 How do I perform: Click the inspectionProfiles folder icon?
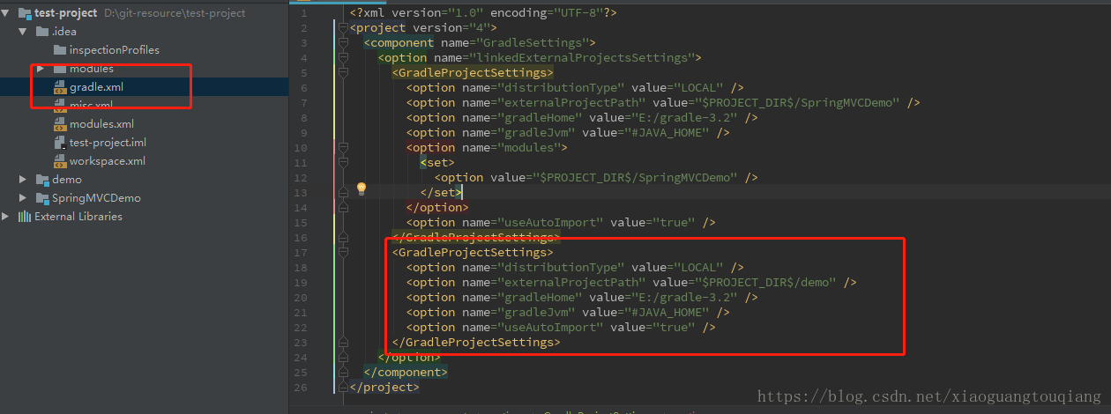pos(60,50)
